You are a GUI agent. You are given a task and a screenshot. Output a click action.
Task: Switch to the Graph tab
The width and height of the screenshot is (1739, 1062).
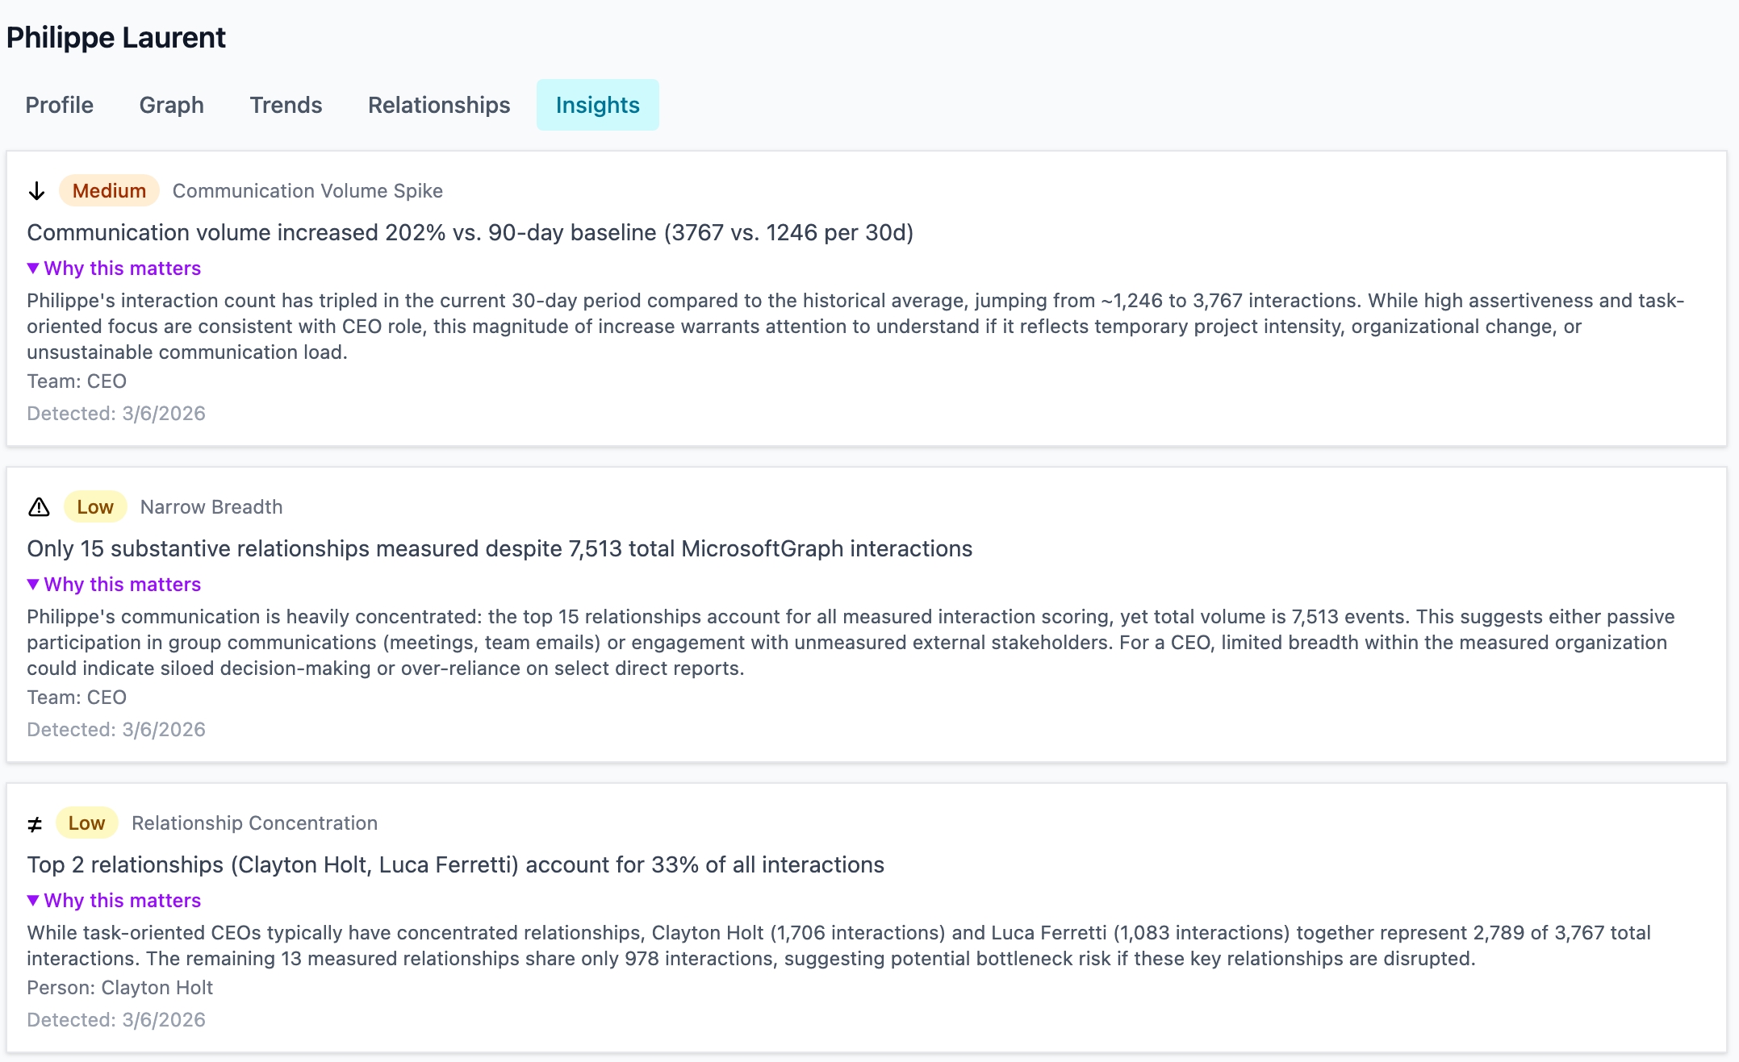[x=171, y=105]
